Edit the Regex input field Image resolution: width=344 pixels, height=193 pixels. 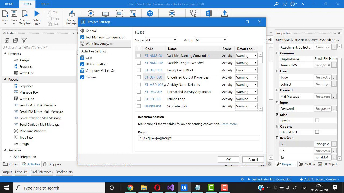click(x=199, y=138)
